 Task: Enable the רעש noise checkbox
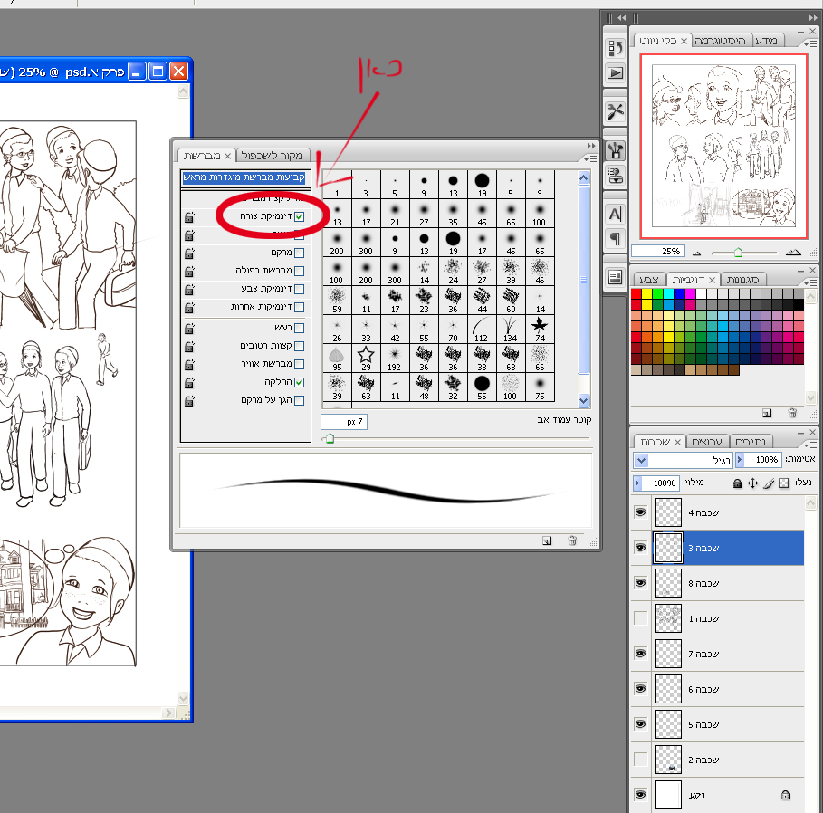pyautogui.click(x=299, y=328)
